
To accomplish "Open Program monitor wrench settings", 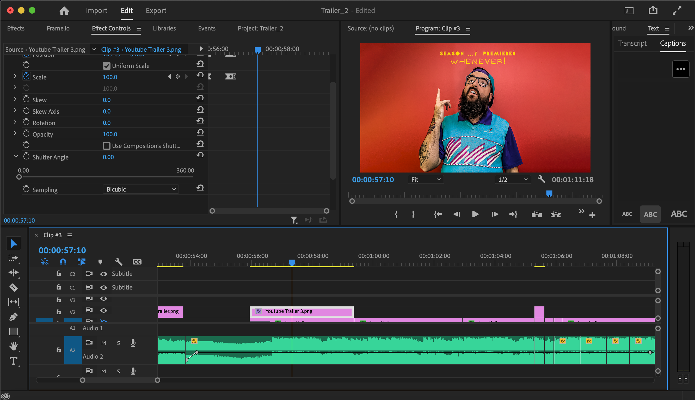I will click(541, 179).
